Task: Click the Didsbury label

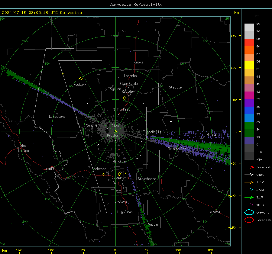Action: (114, 135)
